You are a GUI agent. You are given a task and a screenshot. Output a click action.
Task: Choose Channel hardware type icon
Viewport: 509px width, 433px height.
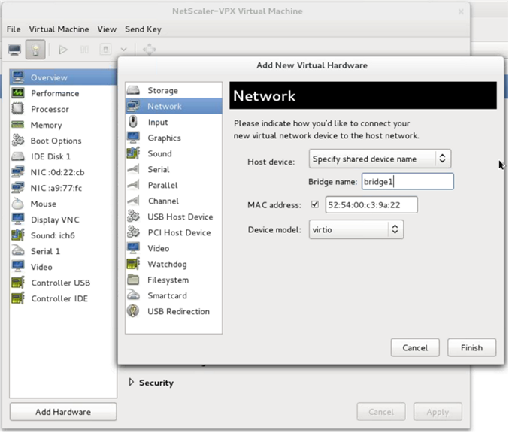coord(133,201)
